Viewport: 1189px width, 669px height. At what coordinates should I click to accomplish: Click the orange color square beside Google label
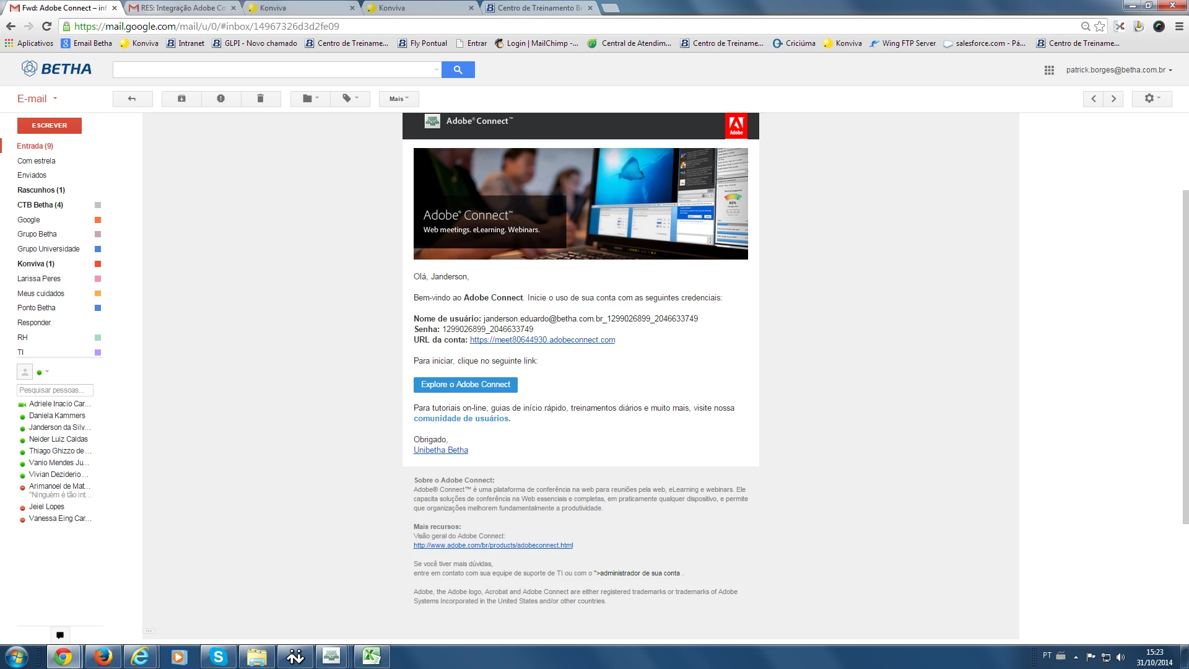98,220
